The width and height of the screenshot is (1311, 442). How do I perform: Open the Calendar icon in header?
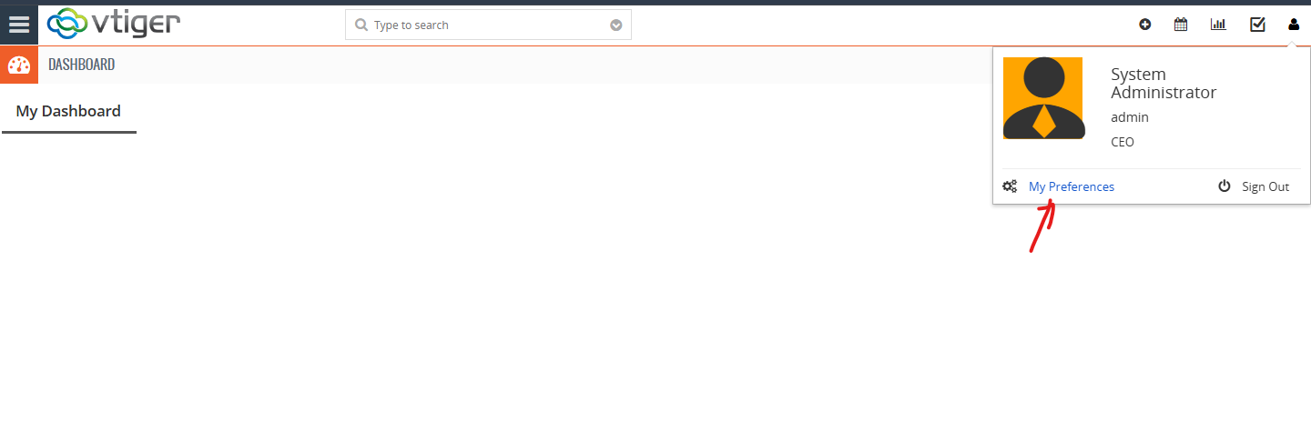tap(1181, 25)
